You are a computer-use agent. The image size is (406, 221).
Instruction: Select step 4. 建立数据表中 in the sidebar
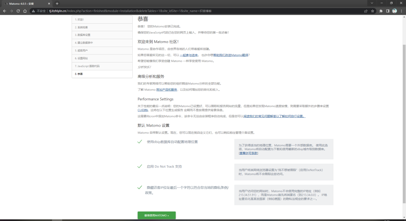pos(102,43)
